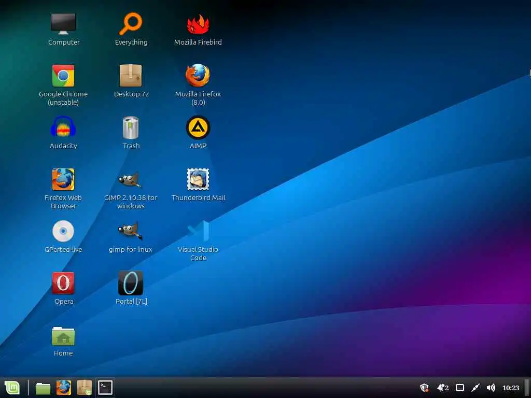
Task: Open the update manager shield tray icon
Action: (x=424, y=388)
